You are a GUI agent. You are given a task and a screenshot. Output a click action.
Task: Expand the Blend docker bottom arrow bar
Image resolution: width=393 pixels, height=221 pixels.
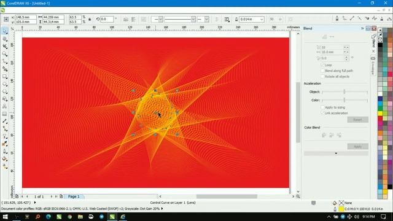pos(336,153)
